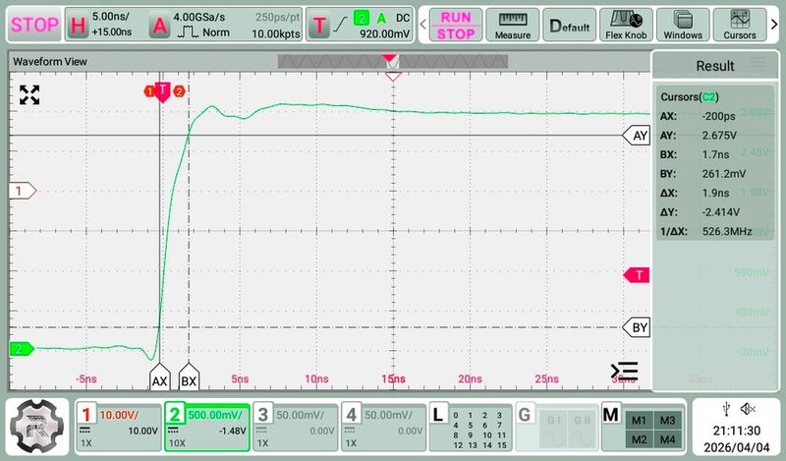Toggle channel 4 on or off
Viewport: 786px width, 461px height.
coord(352,415)
